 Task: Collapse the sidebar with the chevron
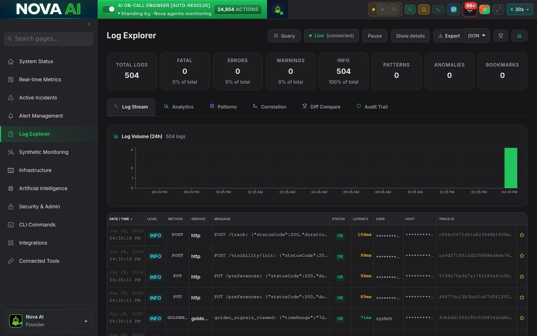coord(89,24)
